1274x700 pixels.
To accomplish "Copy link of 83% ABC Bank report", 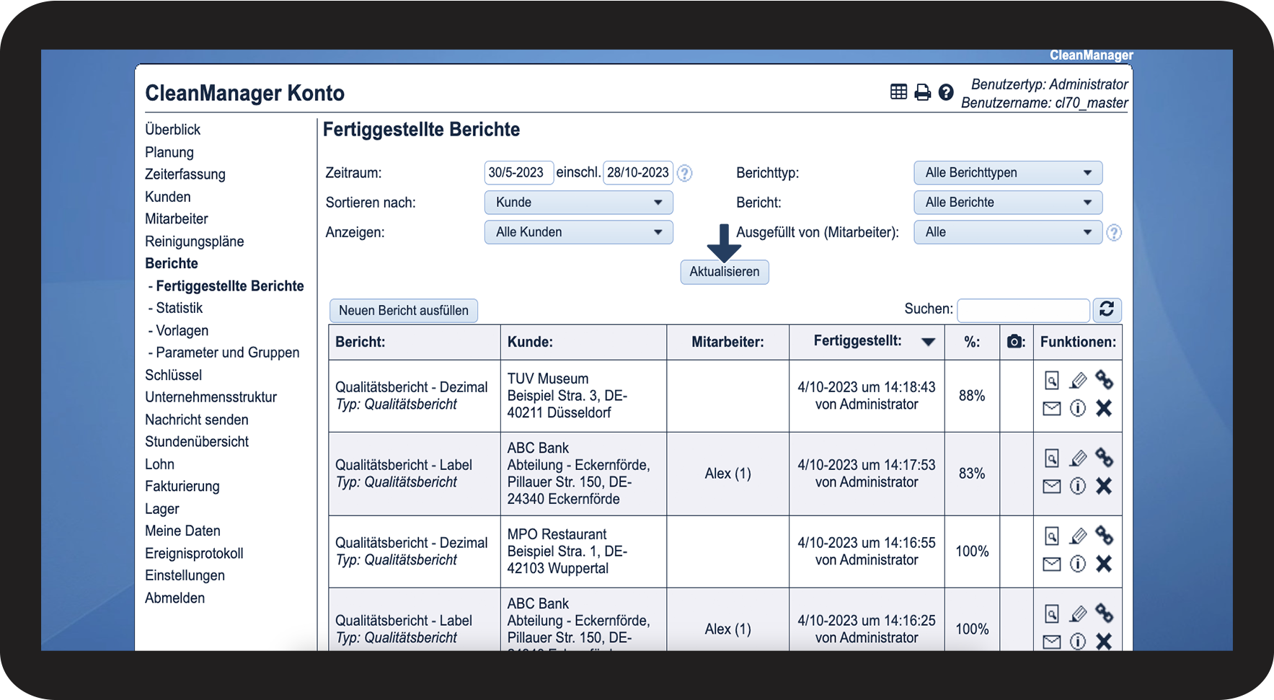I will click(x=1104, y=457).
